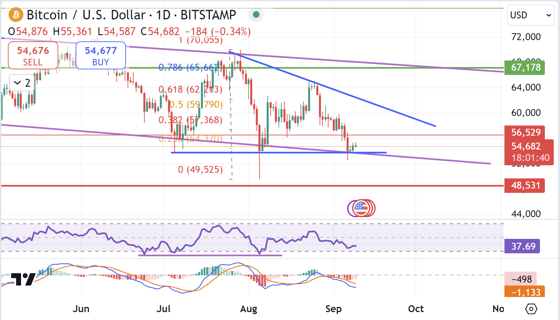This screenshot has height=320, width=560.
Task: Click the green market status dot
Action: [256, 14]
